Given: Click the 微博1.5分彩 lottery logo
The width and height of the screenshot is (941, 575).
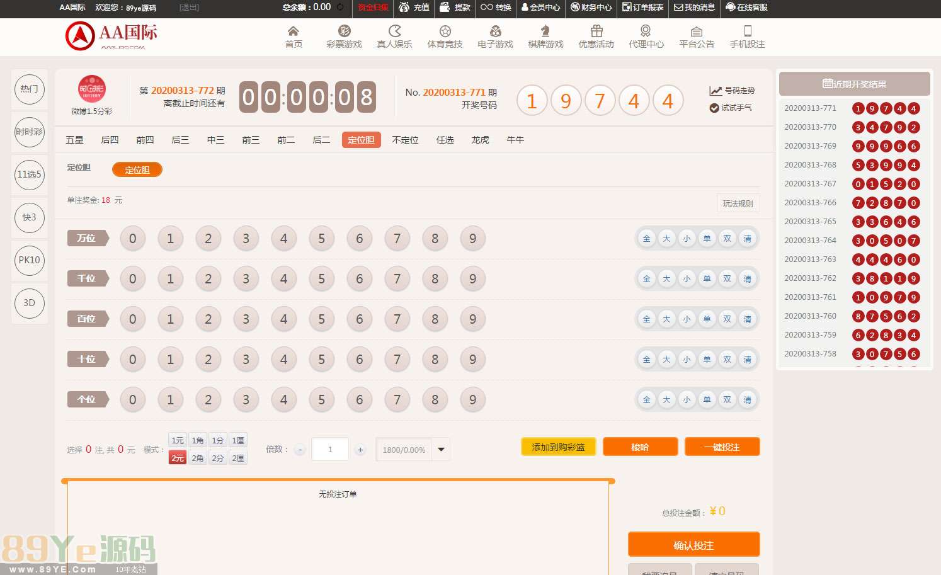Looking at the screenshot, I should coord(92,89).
